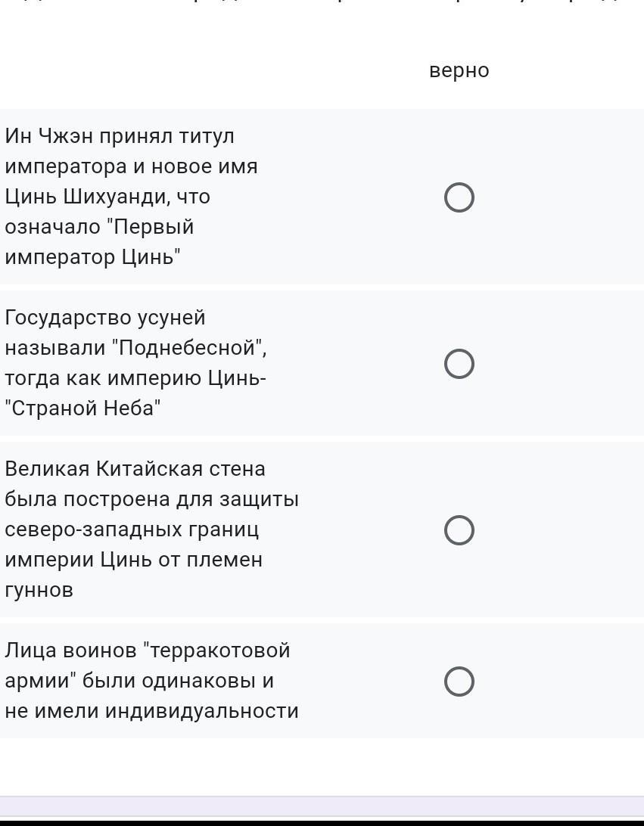Choose верно for the Great Wall statement
The height and width of the screenshot is (826, 644).
(x=459, y=530)
